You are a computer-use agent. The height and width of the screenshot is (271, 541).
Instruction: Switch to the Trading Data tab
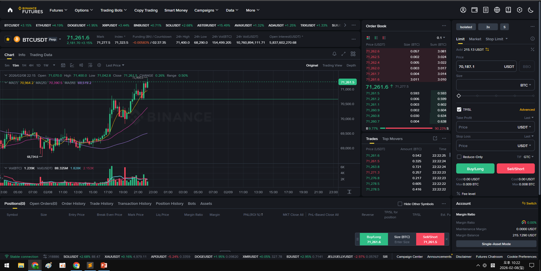(41, 55)
